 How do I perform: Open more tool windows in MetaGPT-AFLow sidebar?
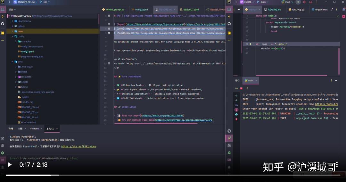click(3, 40)
